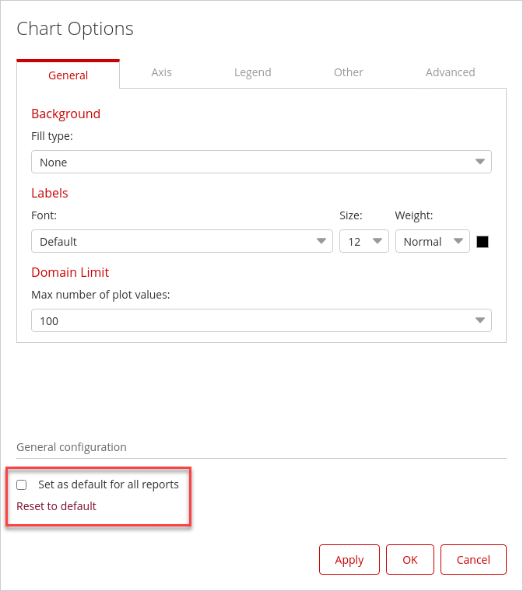Switch to the Axis tab
This screenshot has width=523, height=591.
pyautogui.click(x=161, y=72)
